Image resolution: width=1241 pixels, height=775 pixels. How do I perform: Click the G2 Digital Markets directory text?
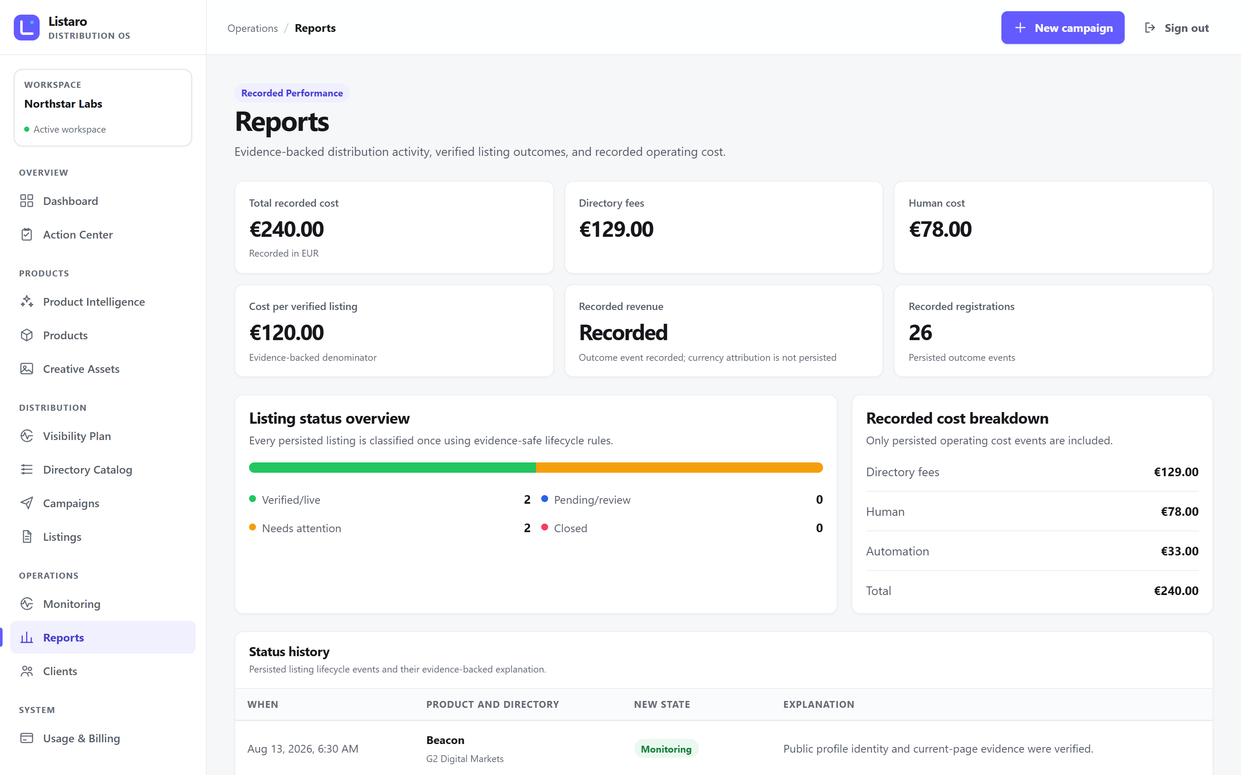[465, 759]
